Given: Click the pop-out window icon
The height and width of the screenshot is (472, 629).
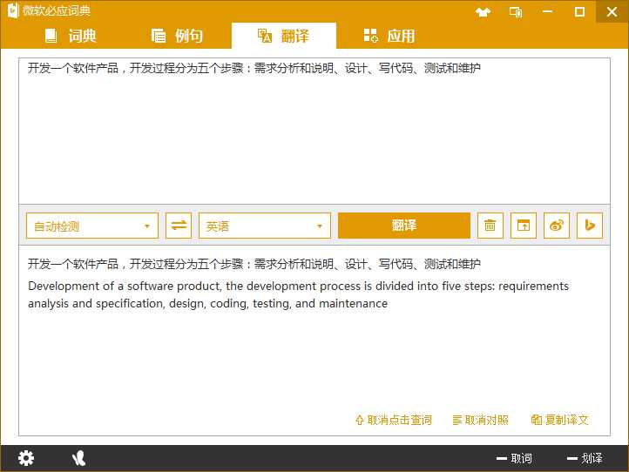Looking at the screenshot, I should click(x=524, y=226).
